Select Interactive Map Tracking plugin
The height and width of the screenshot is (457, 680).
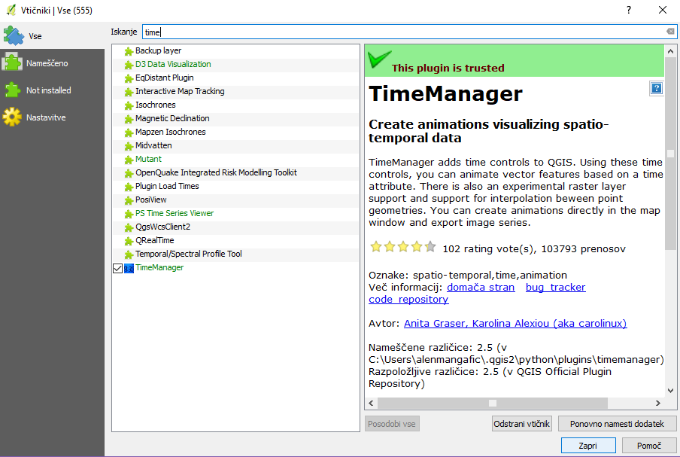point(235,91)
